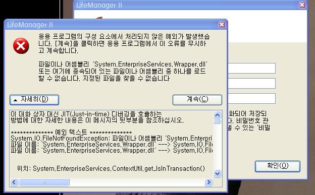The image size is (315, 195).
Task: Collapse details with 자세히(D) button
Action: 34,100
